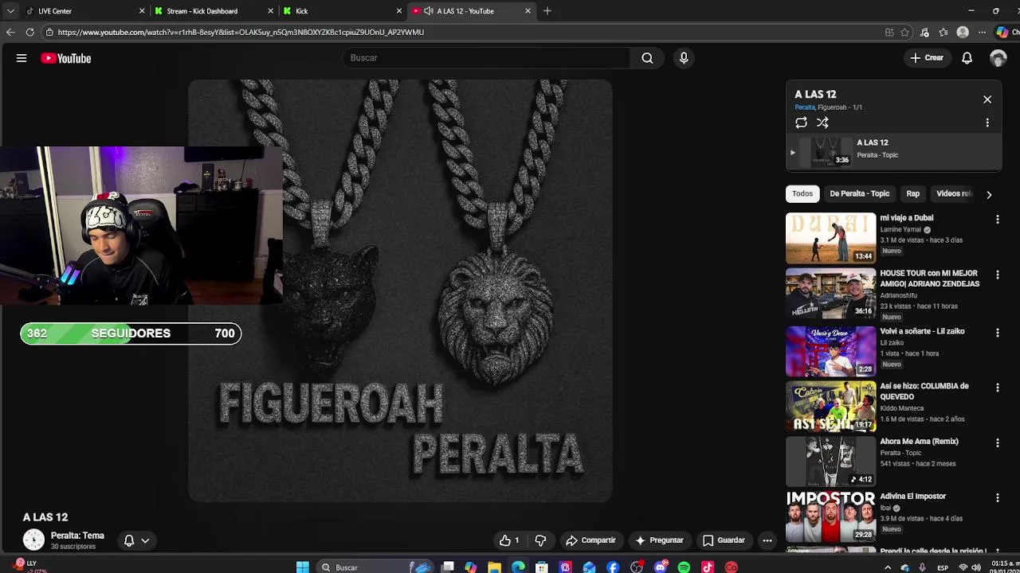
Task: Open Discord from taskbar
Action: (x=660, y=567)
